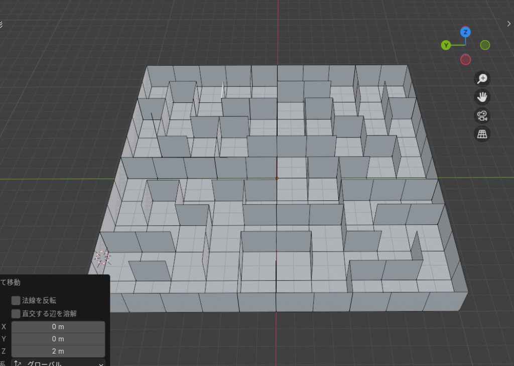Click the unlabeled green axis sphere
Screen dimensions: 514x366
pos(484,45)
